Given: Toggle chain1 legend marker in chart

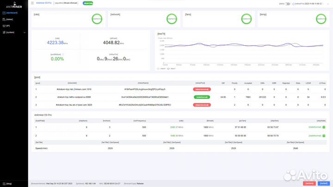Looking at the screenshot, I should 168,69.
